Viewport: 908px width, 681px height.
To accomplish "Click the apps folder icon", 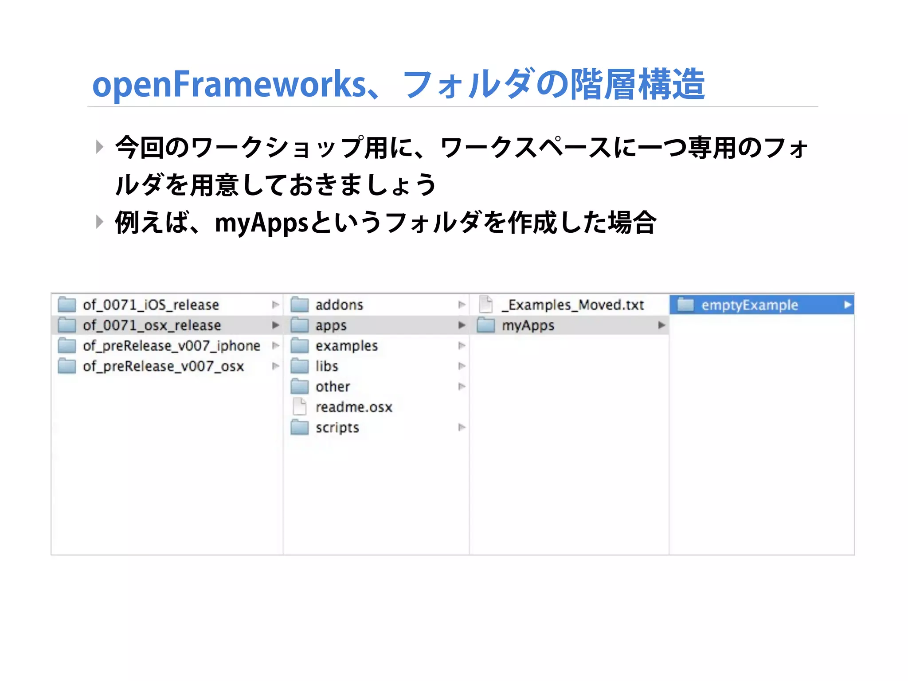I will point(300,325).
